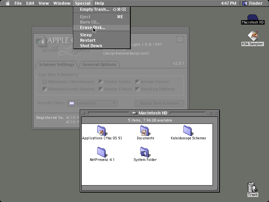This screenshot has height=202, width=269.
Task: Open the Apple menu icon
Action: (x=7, y=3)
